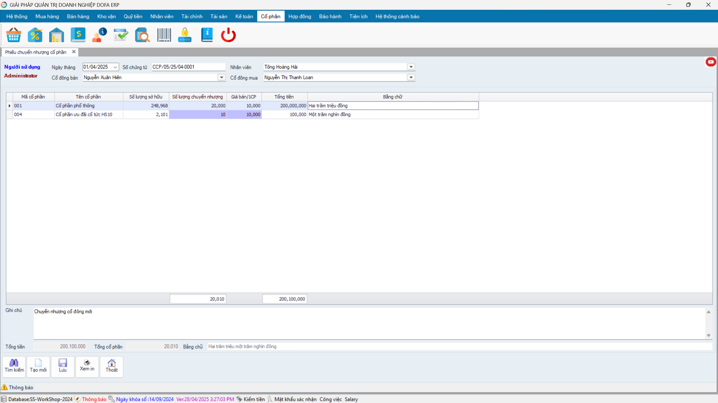Click the Mật khẩu xác nhận key icon
Viewport: 718px width, 403px height.
click(x=270, y=399)
